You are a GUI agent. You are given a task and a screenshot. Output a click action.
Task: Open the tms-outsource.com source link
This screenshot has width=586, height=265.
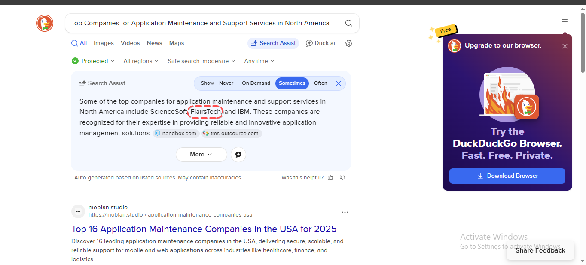click(232, 134)
